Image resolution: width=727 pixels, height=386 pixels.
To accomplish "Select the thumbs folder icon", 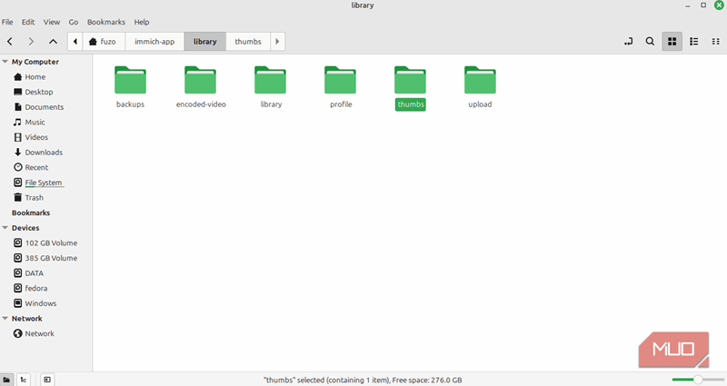I will (411, 80).
